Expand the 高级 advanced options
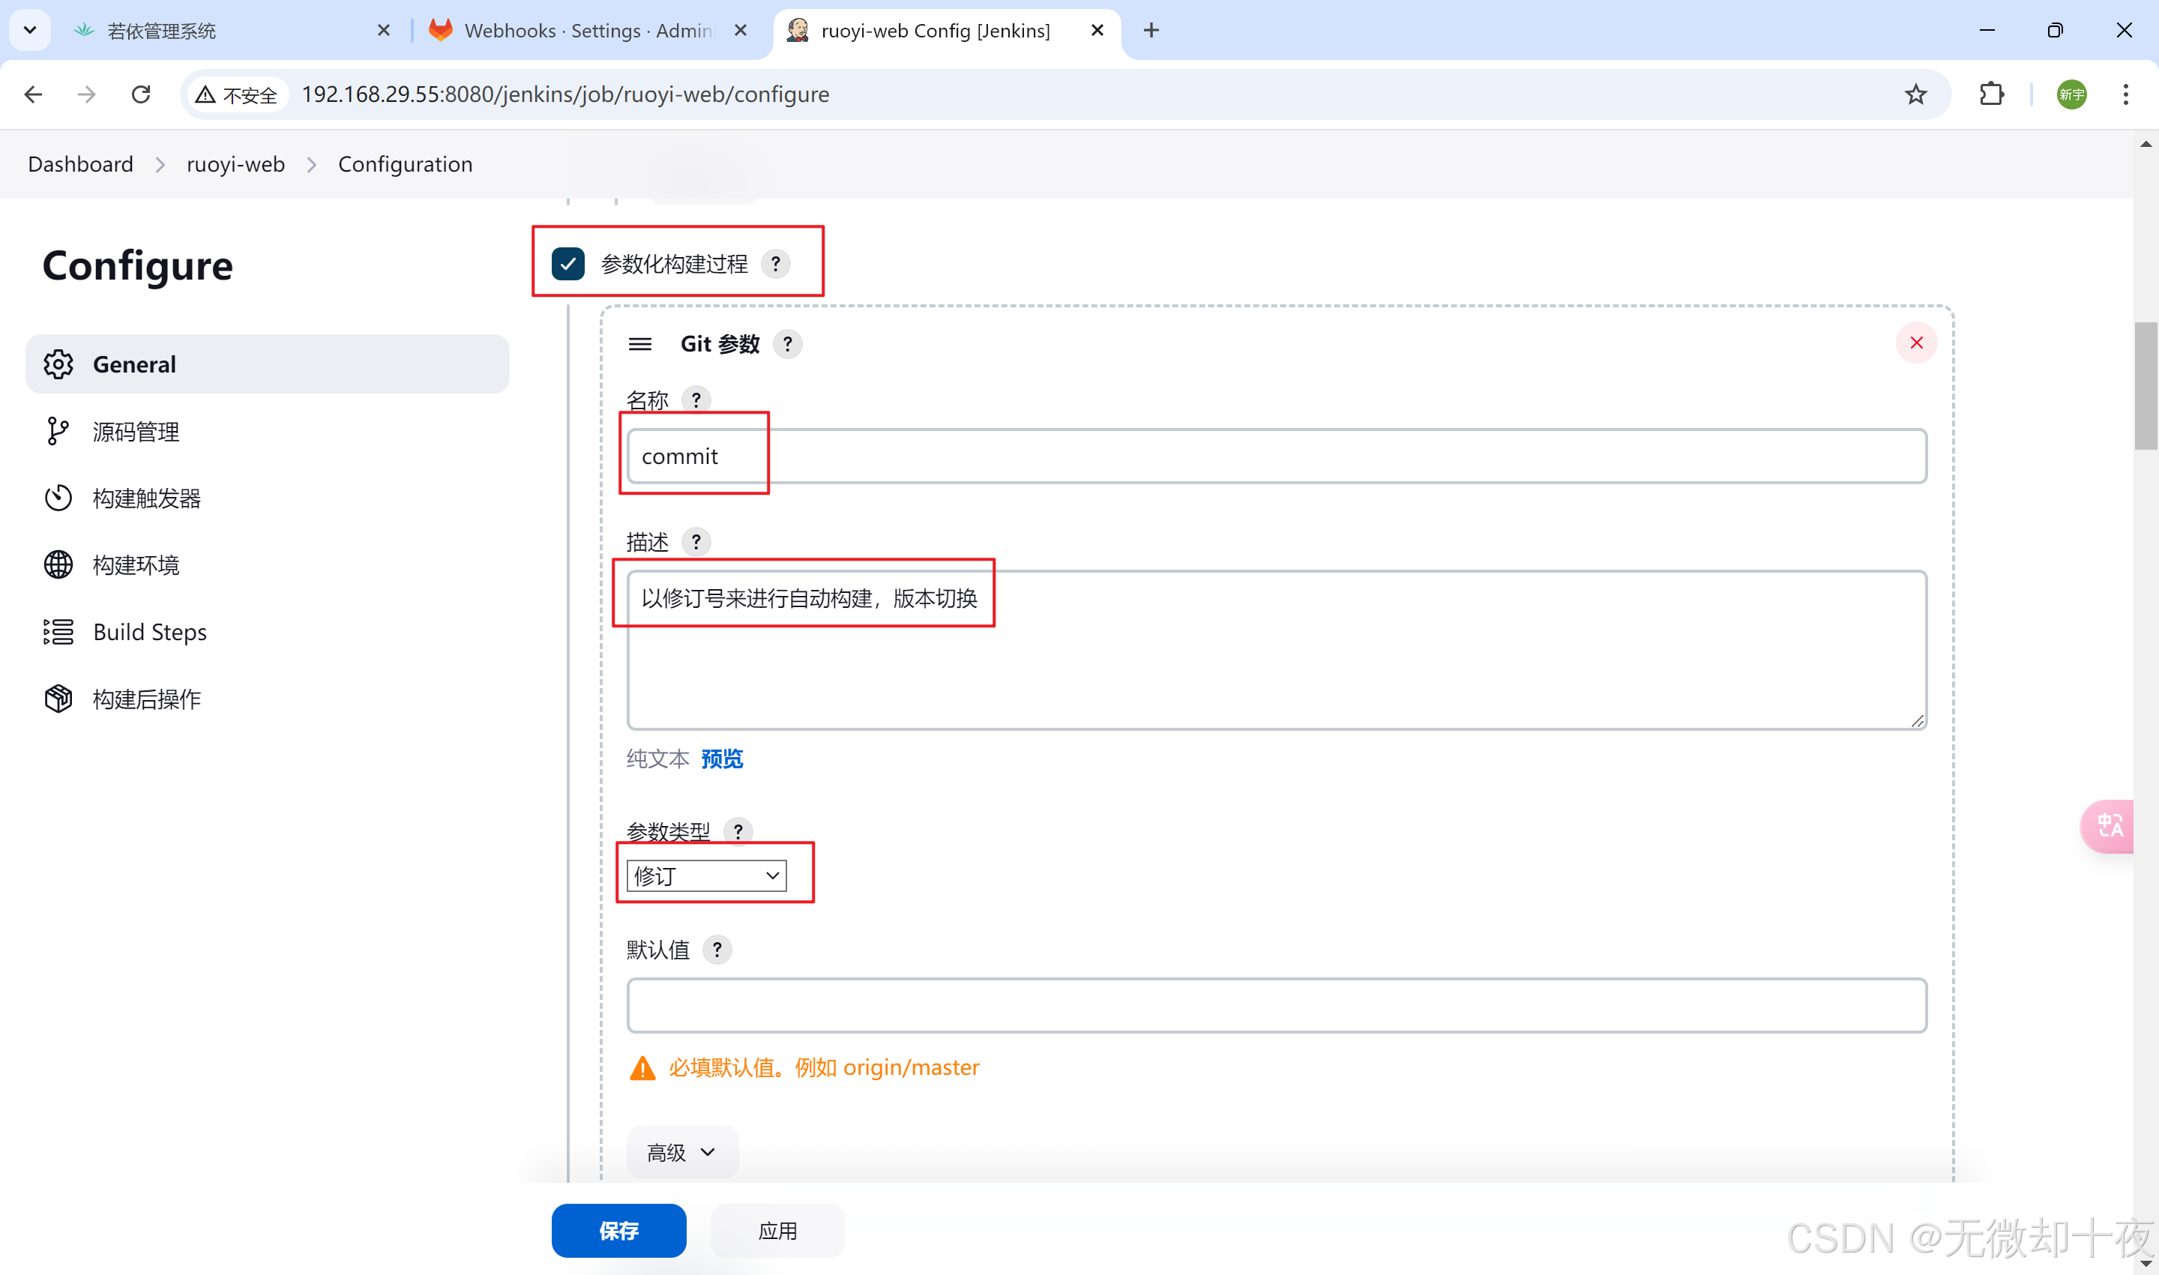This screenshot has height=1275, width=2159. (x=681, y=1152)
